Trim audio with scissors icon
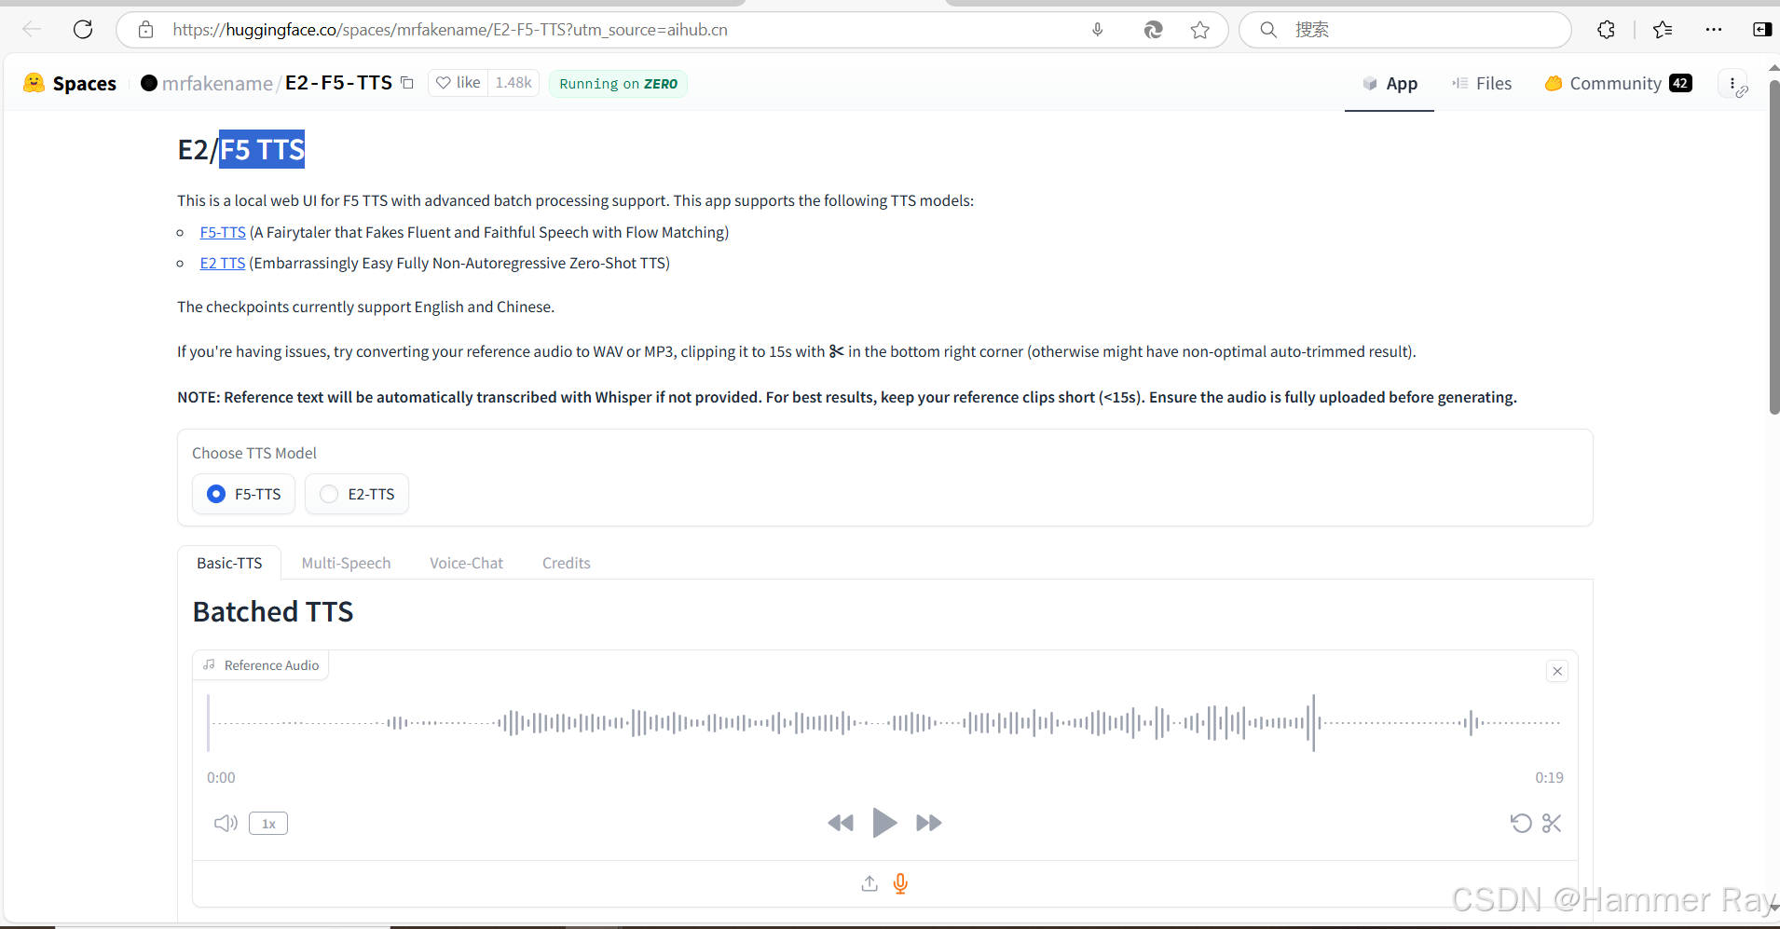Image resolution: width=1780 pixels, height=929 pixels. point(1552,823)
